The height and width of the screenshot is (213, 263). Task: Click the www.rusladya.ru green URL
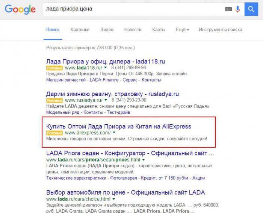pos(84,100)
